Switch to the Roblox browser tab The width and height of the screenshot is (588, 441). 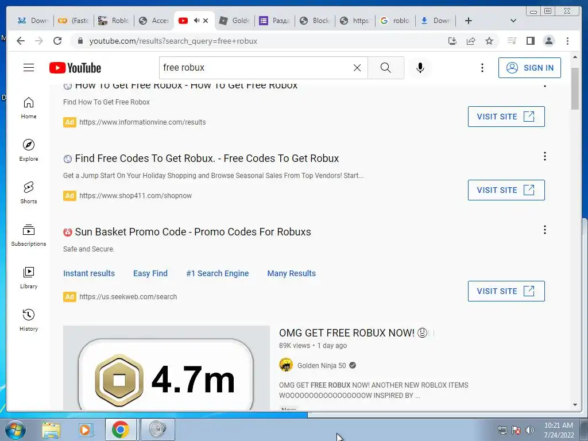114,21
